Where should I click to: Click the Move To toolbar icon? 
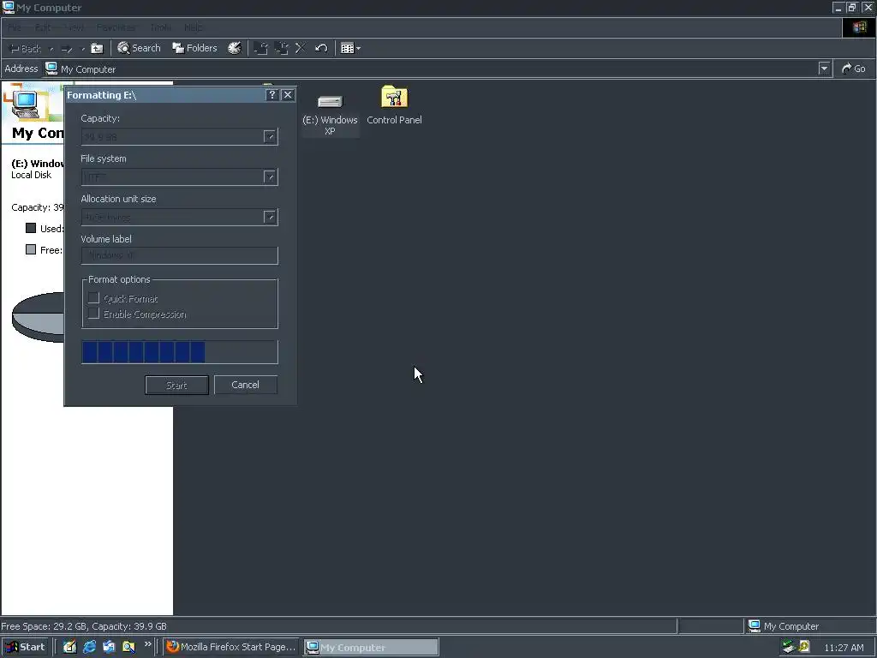pos(260,48)
